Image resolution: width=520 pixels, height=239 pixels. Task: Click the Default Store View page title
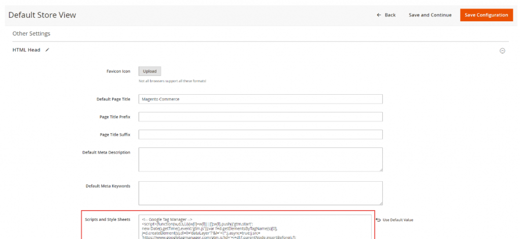point(42,15)
